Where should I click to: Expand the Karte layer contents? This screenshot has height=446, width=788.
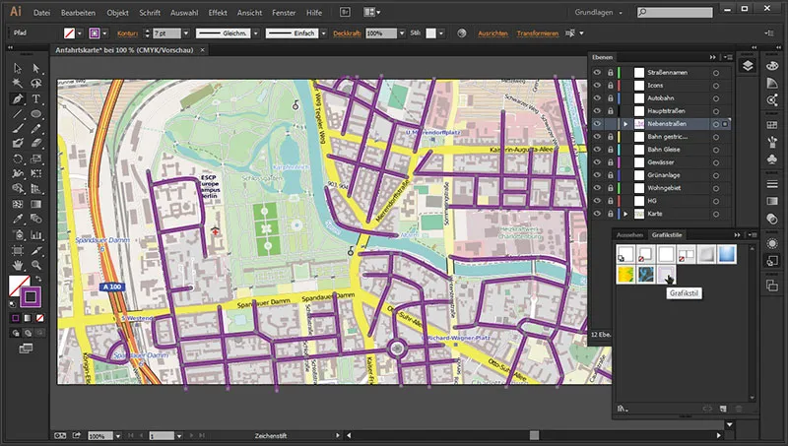point(625,214)
